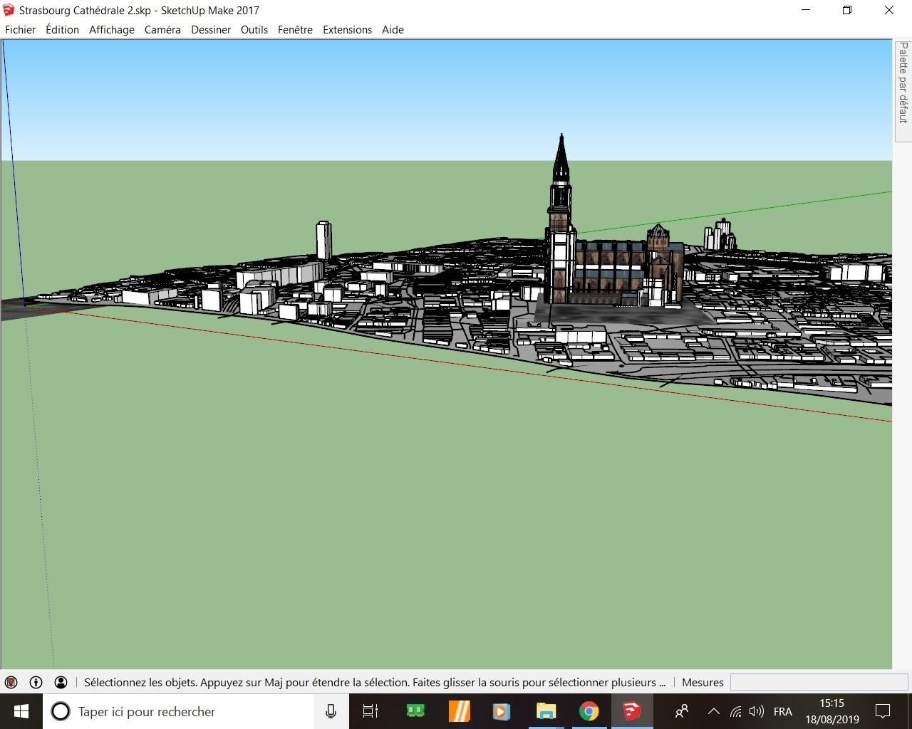Open Google Chrome from the taskbar

coord(589,711)
